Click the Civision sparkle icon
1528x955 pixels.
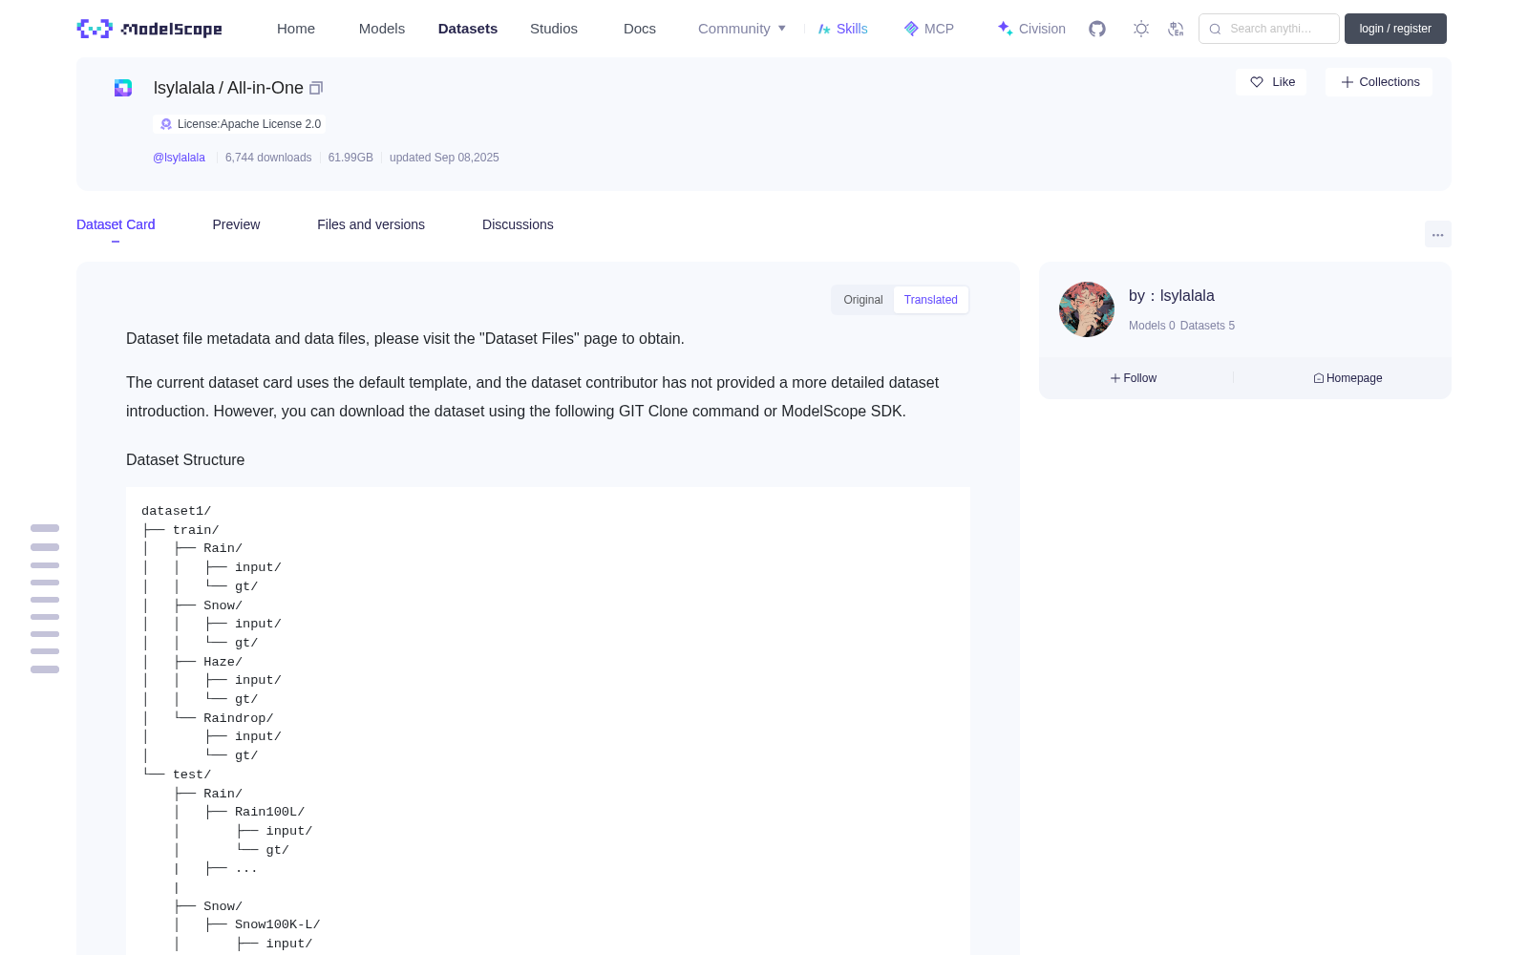[1006, 29]
